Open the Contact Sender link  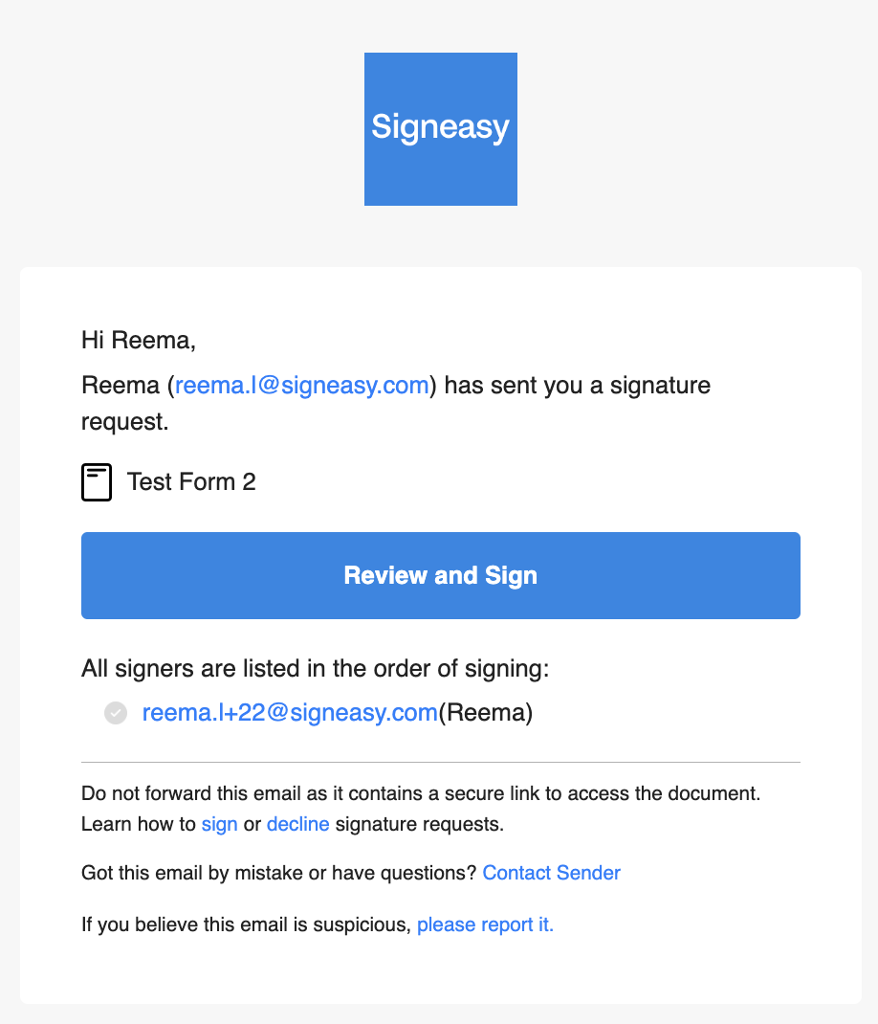[552, 873]
